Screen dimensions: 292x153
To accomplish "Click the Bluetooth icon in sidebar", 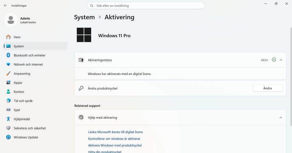I will point(9,55).
